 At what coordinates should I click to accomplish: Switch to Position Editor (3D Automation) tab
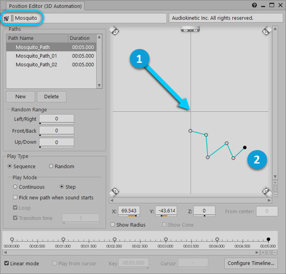tap(45, 6)
